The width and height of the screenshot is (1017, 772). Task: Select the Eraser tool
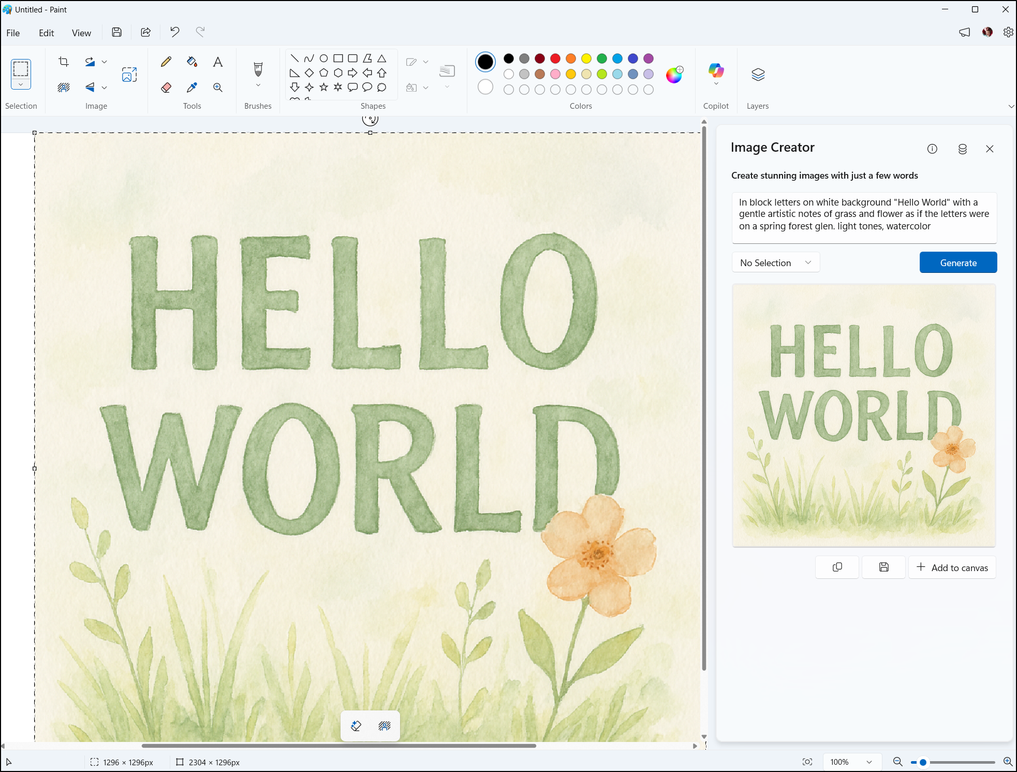(x=166, y=88)
